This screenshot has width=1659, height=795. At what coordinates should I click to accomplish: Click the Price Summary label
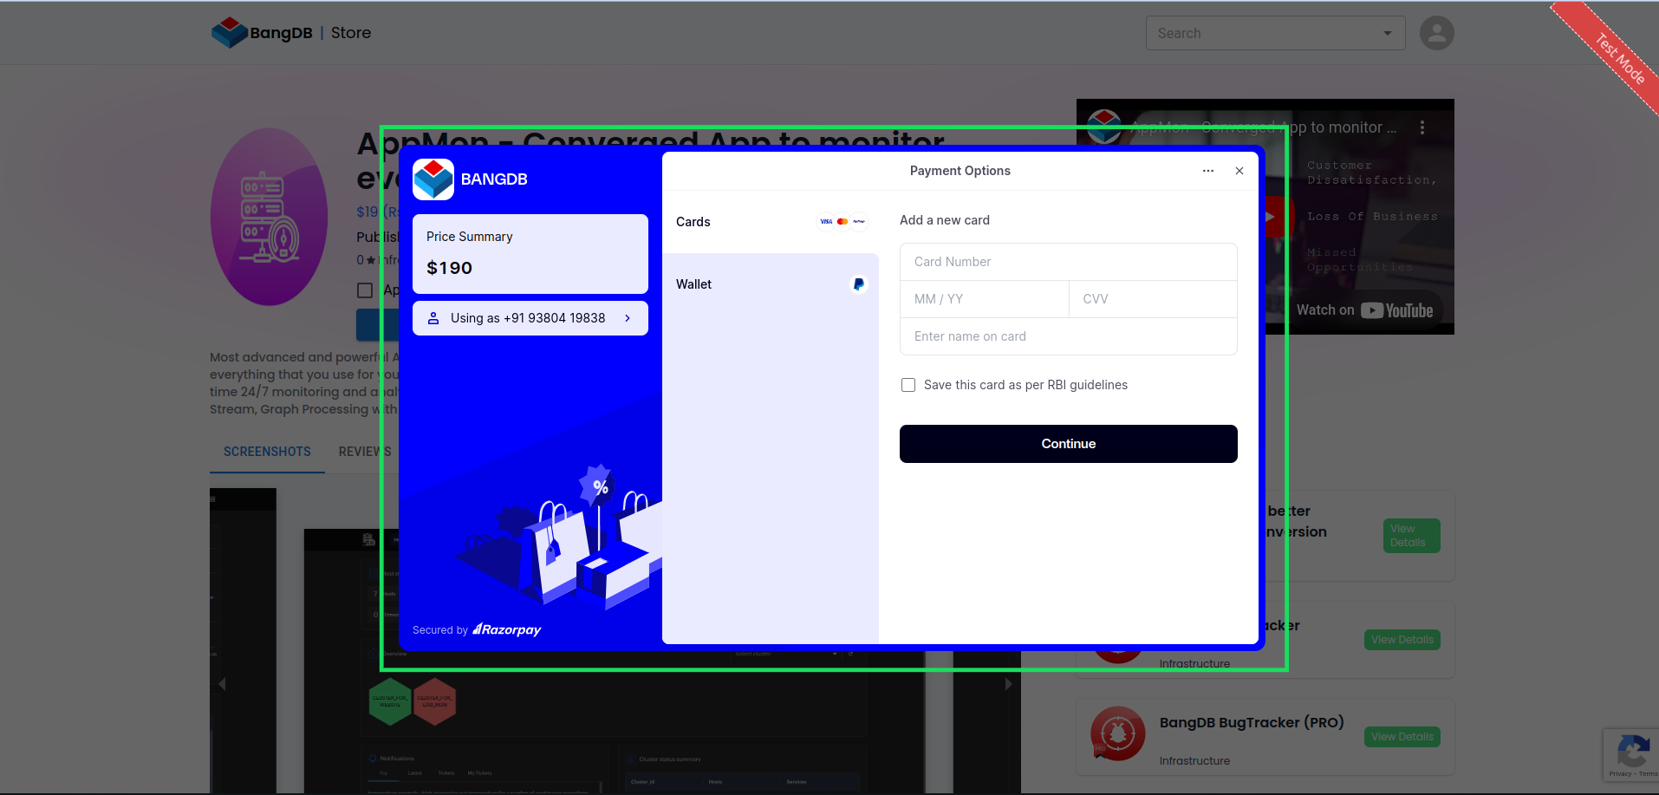[469, 237]
